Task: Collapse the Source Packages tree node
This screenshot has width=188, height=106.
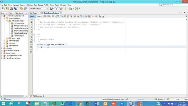Action: (4, 18)
